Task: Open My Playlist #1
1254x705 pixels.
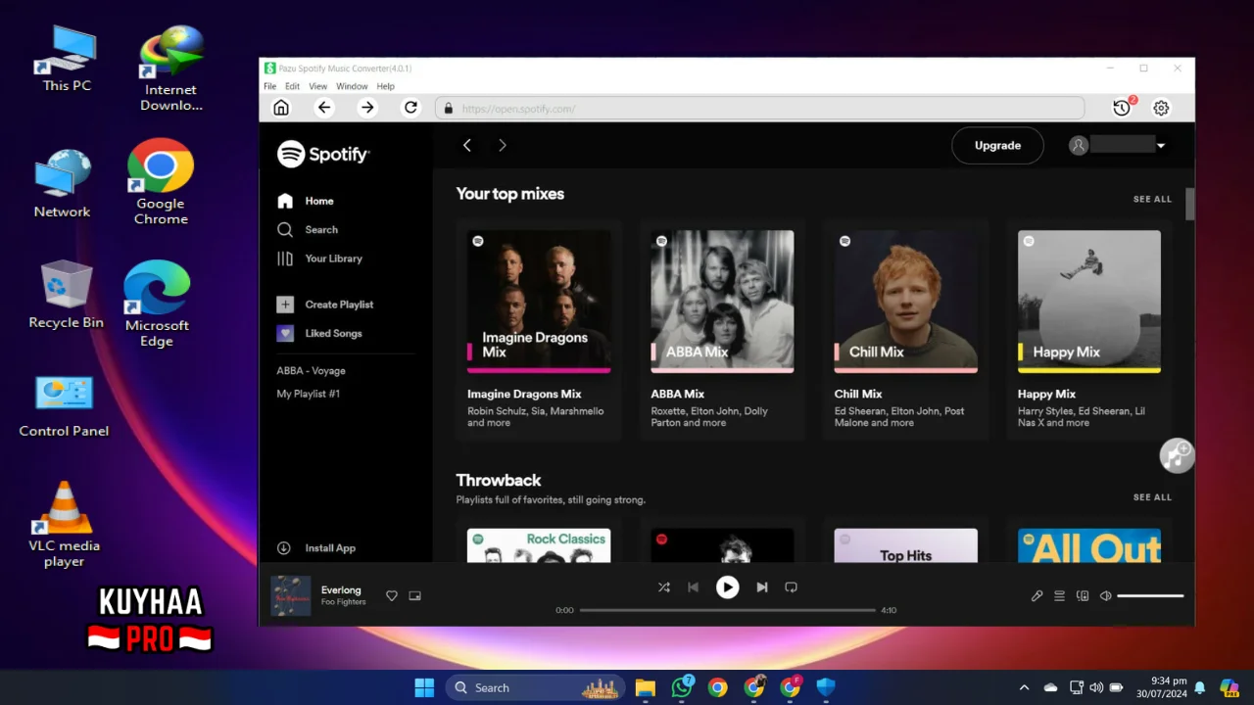Action: tap(308, 394)
